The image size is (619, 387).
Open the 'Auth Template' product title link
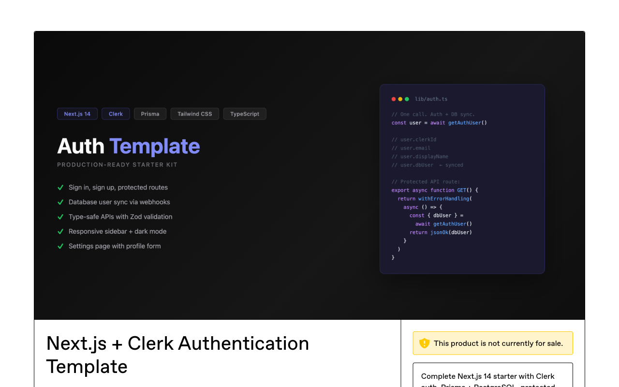128,146
